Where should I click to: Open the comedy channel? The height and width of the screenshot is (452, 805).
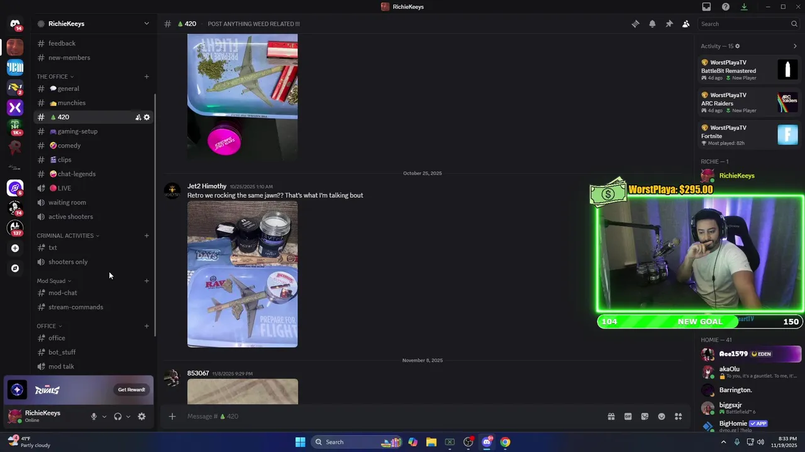coord(94,146)
